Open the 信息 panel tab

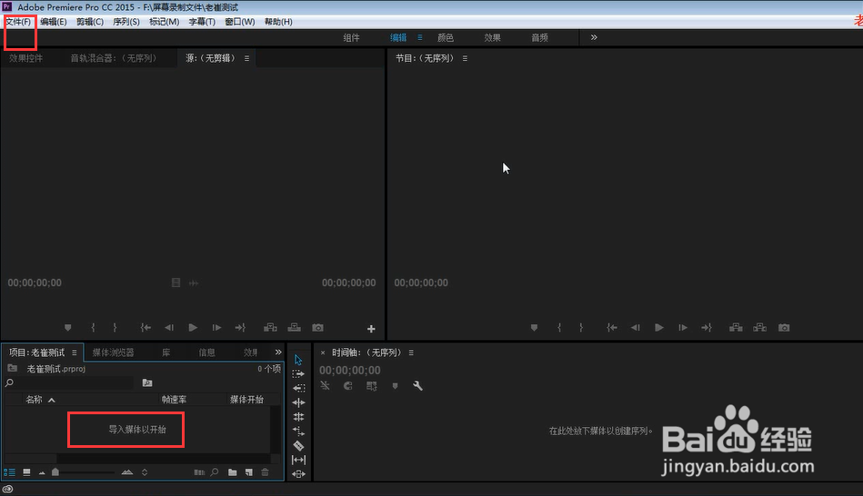(x=207, y=352)
